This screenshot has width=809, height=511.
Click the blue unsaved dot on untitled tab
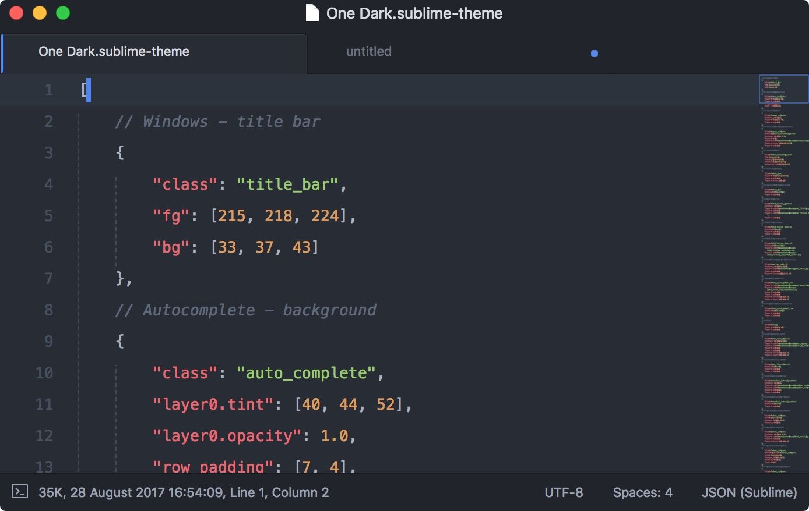(x=594, y=54)
